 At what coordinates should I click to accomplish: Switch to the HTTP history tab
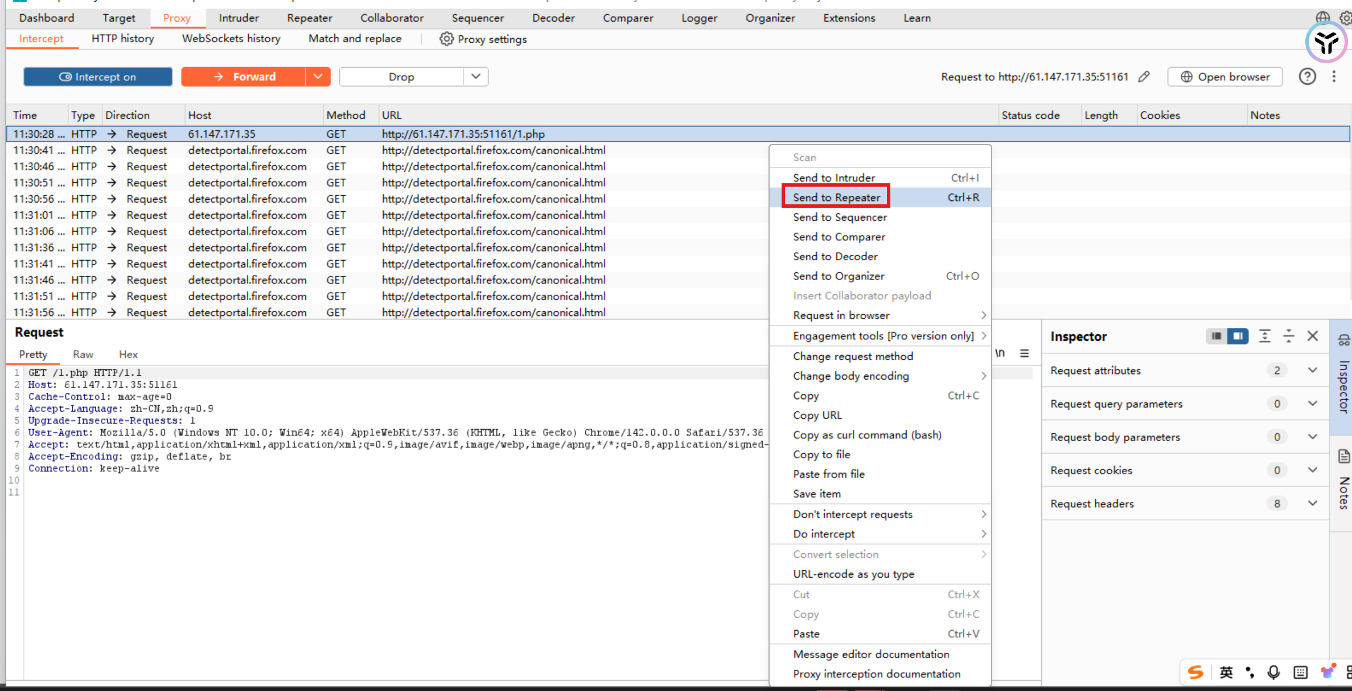122,39
